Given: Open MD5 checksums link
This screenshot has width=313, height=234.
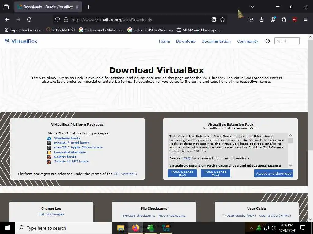Looking at the screenshot, I should tap(172, 215).
